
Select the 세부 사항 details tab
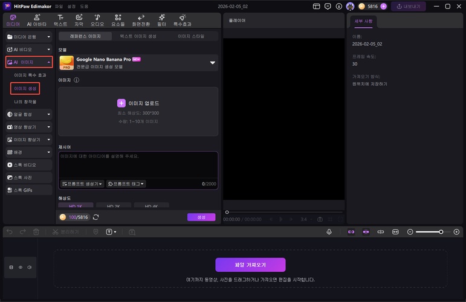363,21
